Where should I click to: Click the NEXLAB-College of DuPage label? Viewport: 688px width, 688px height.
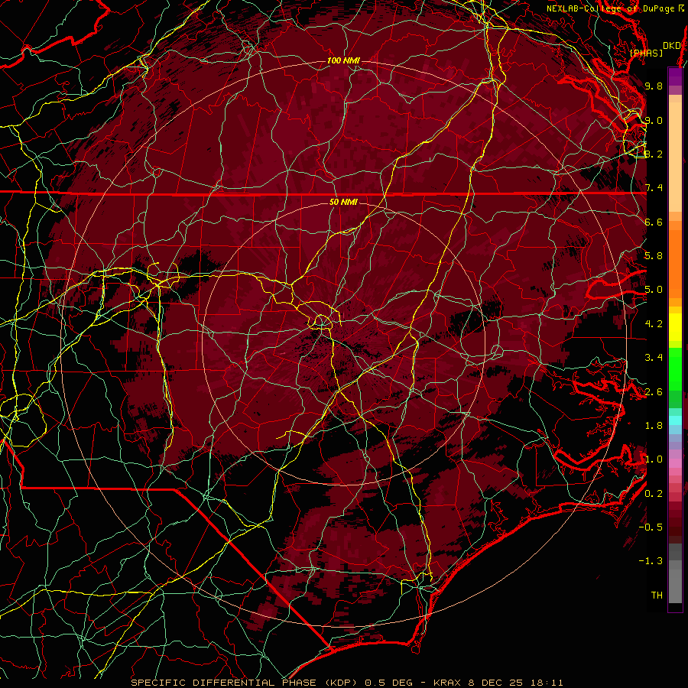[x=612, y=8]
